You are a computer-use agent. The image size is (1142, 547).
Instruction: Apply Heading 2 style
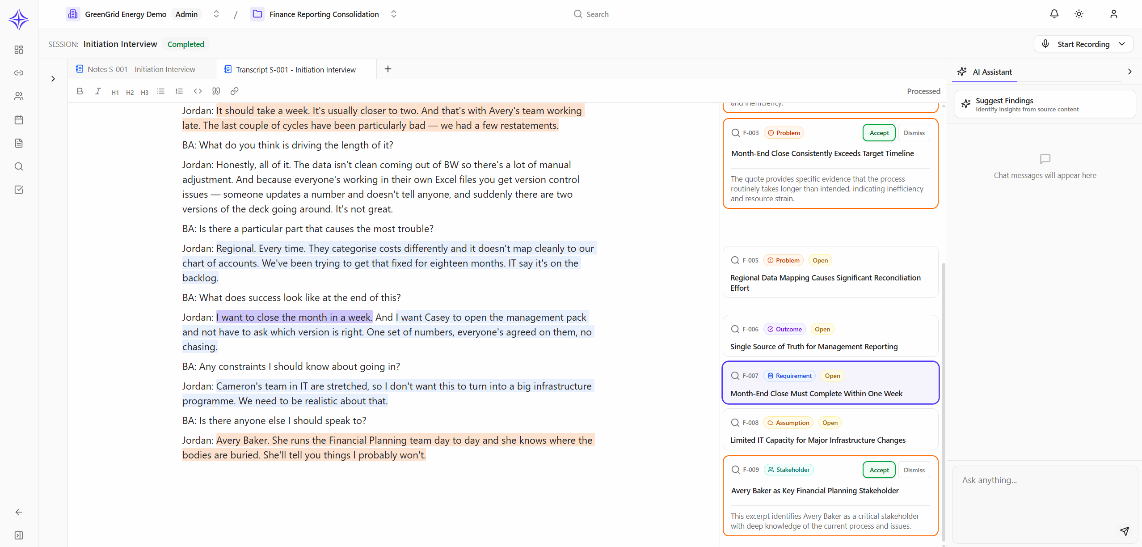[130, 92]
